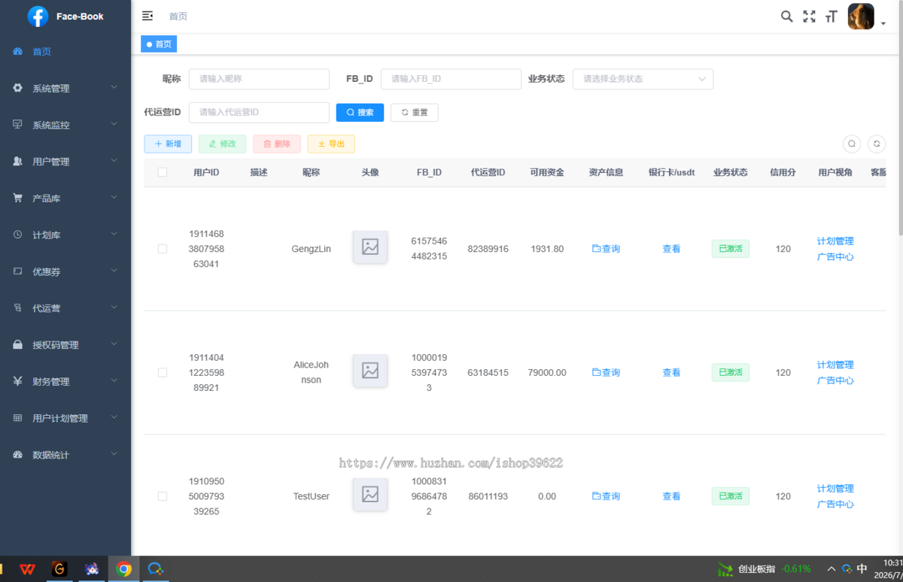Image resolution: width=903 pixels, height=582 pixels.
Task: Click 查看 bank card link for AliceJohnson
Action: pyautogui.click(x=671, y=372)
